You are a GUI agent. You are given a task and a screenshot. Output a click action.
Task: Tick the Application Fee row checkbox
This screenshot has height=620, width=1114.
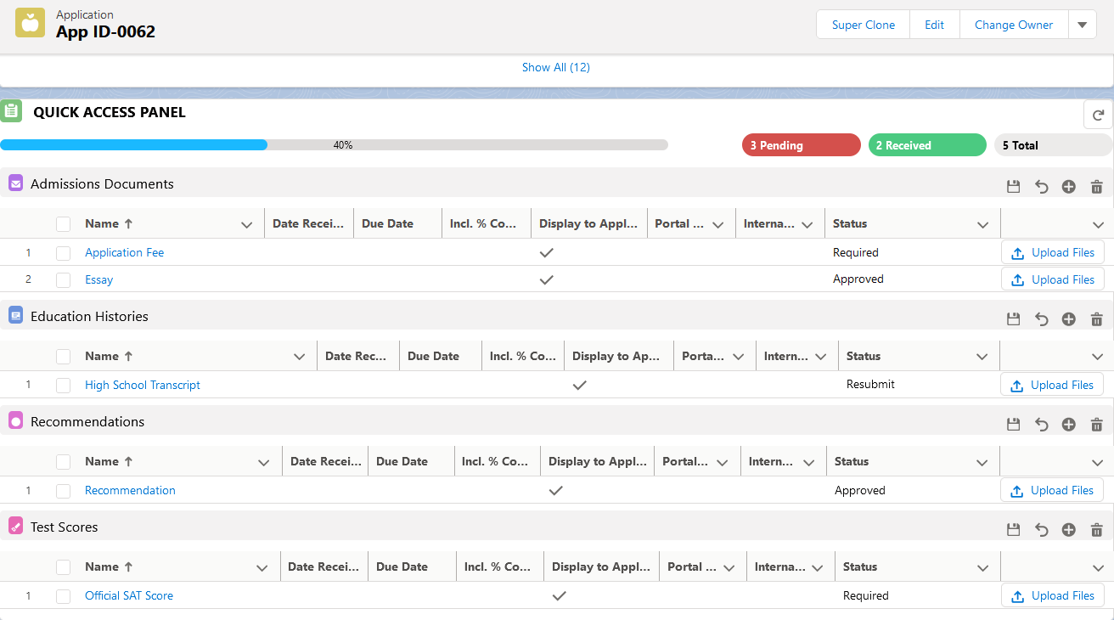[x=64, y=253]
